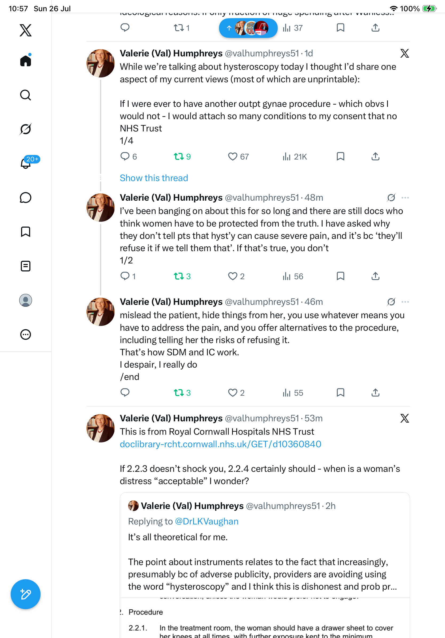Viewport: 445px width, 638px height.
Task: Open Messages chat bubble in sidebar
Action: point(26,197)
